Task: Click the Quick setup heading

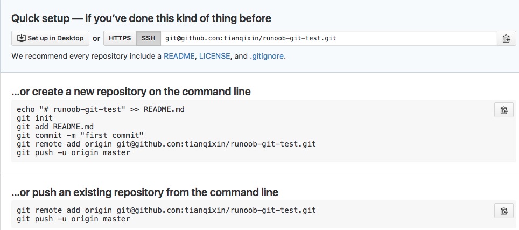Action: [x=142, y=18]
